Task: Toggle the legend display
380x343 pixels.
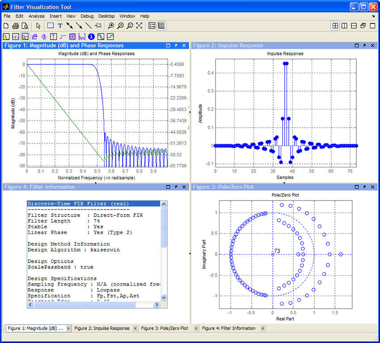Action: coord(152,25)
